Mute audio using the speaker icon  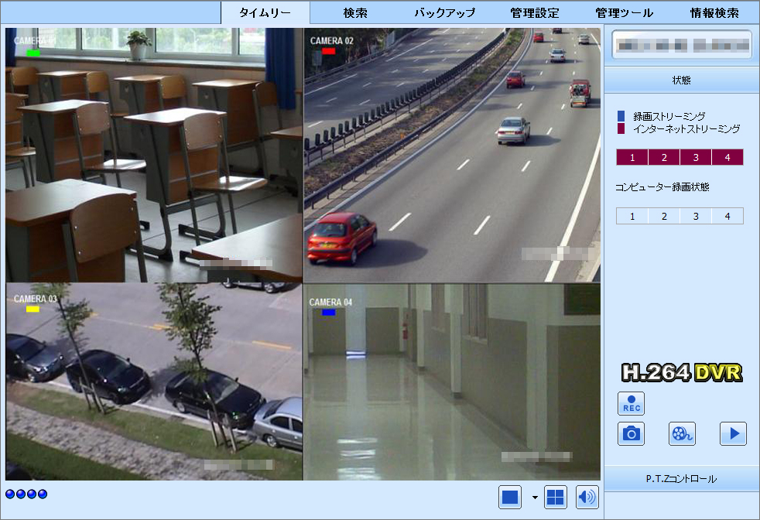(x=585, y=497)
